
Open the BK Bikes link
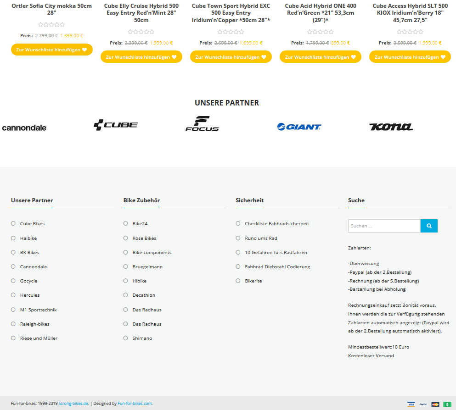(29, 253)
